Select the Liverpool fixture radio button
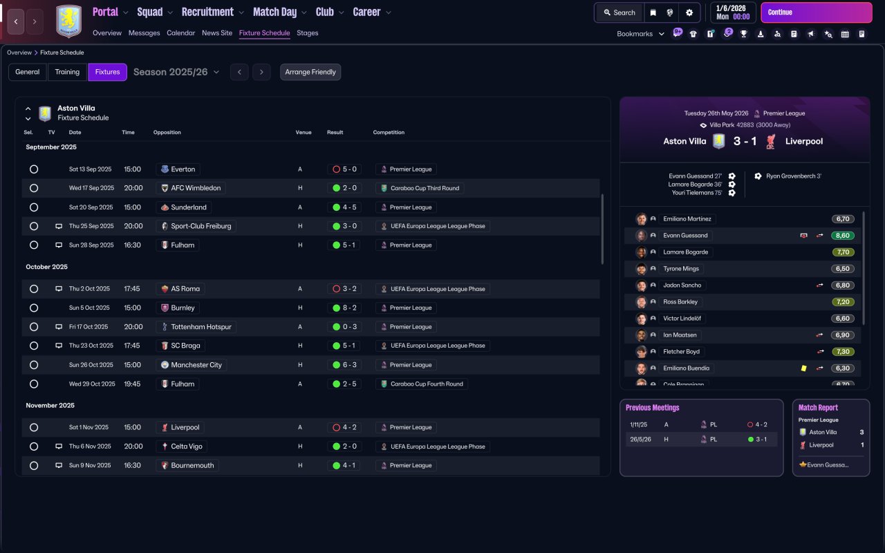 (34, 428)
